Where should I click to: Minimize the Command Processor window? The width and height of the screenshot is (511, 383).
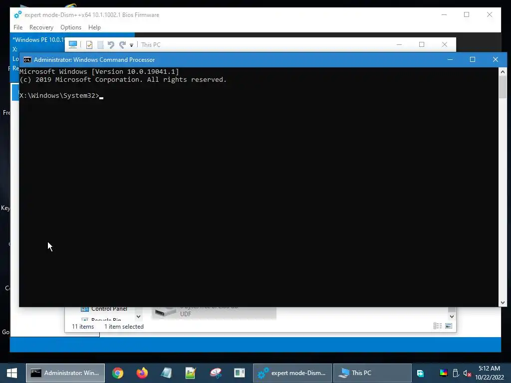[450, 60]
